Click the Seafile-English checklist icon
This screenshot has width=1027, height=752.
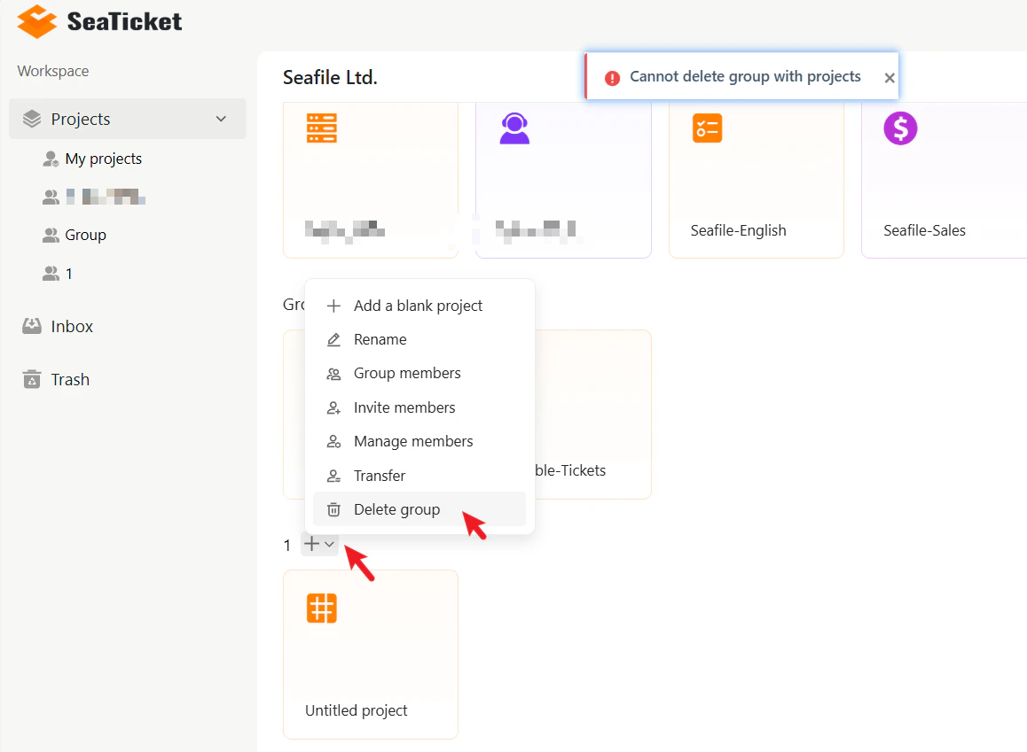click(x=707, y=128)
